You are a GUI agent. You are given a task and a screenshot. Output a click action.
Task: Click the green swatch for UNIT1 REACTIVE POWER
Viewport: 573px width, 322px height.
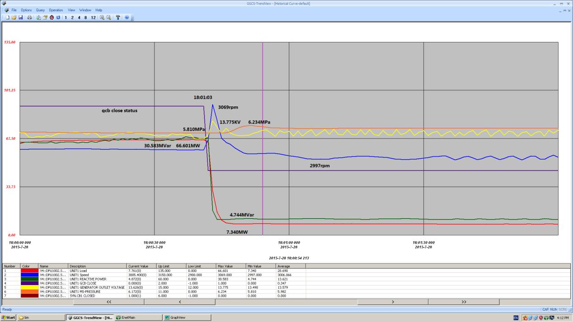(29, 278)
